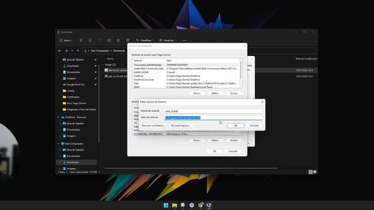The image size is (374, 210).
Task: Click the Paste icon in the Explorer toolbar
Action: (x=100, y=40)
